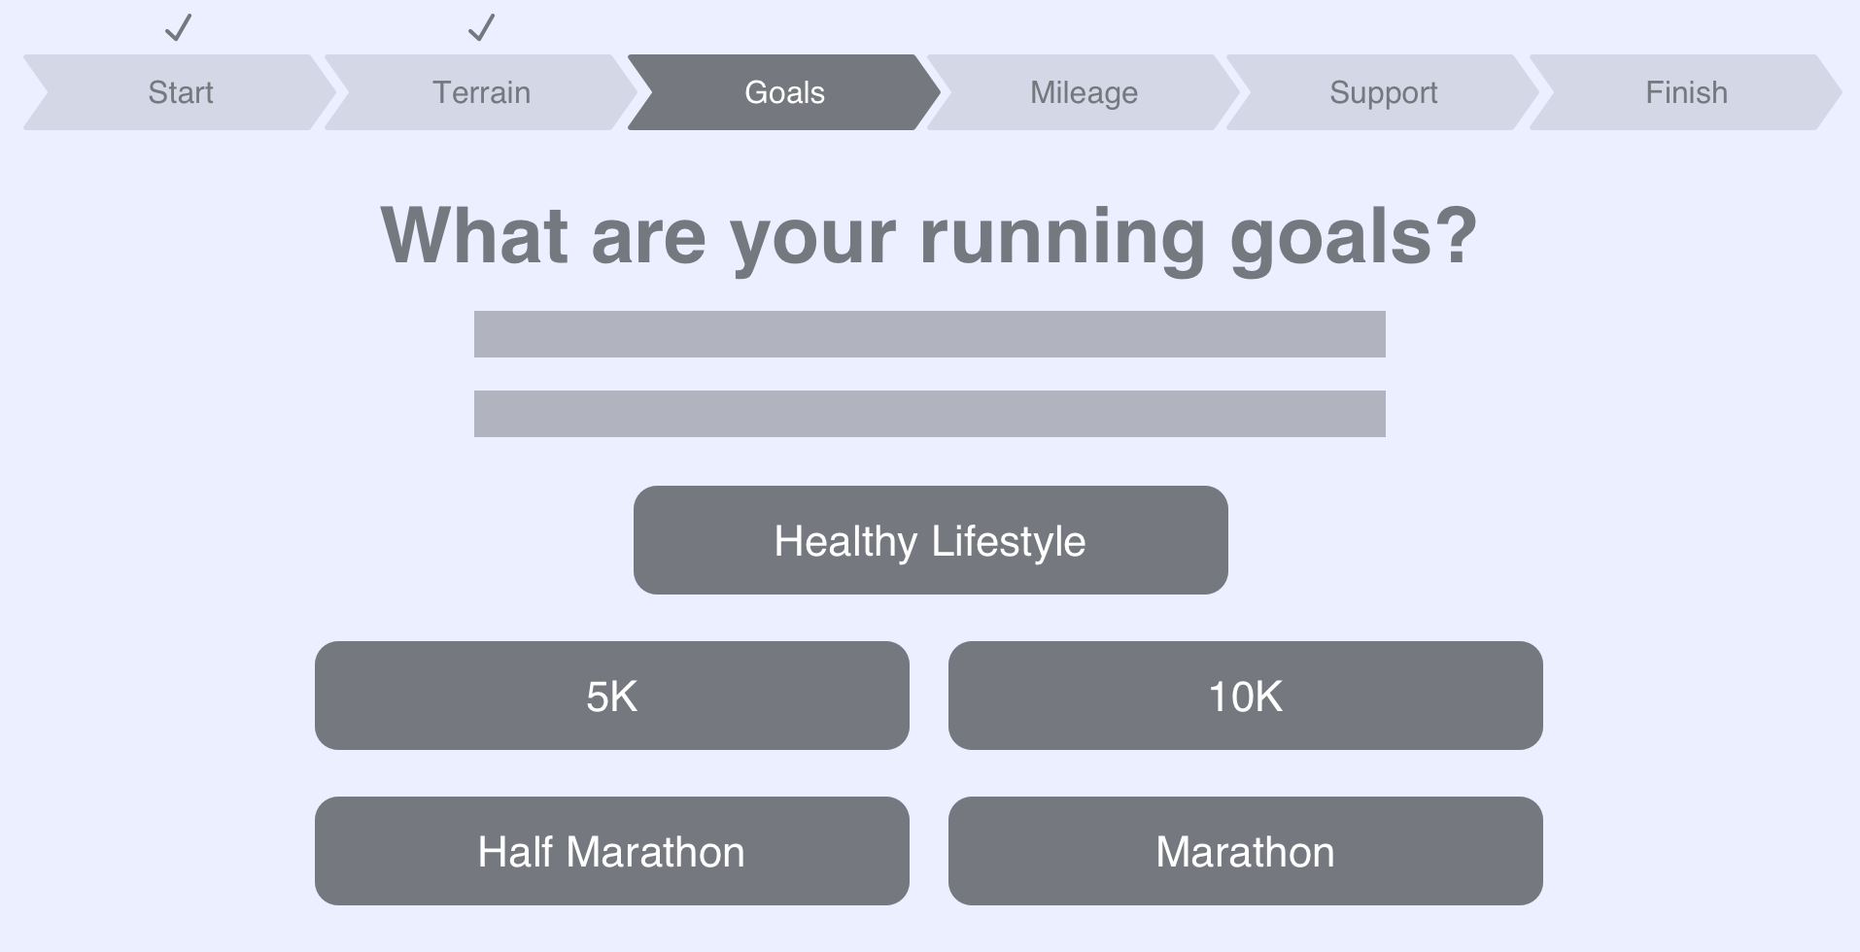Click the checkmark above the Terrain step

(482, 27)
